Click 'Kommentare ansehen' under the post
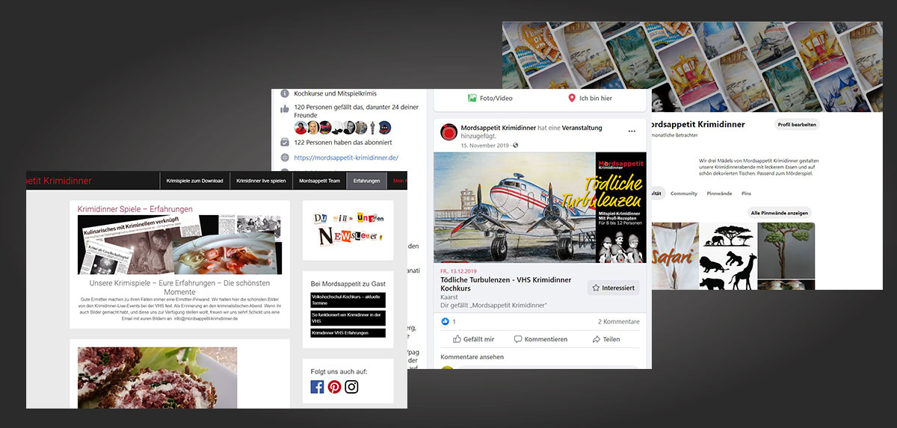The image size is (897, 428). (x=472, y=357)
